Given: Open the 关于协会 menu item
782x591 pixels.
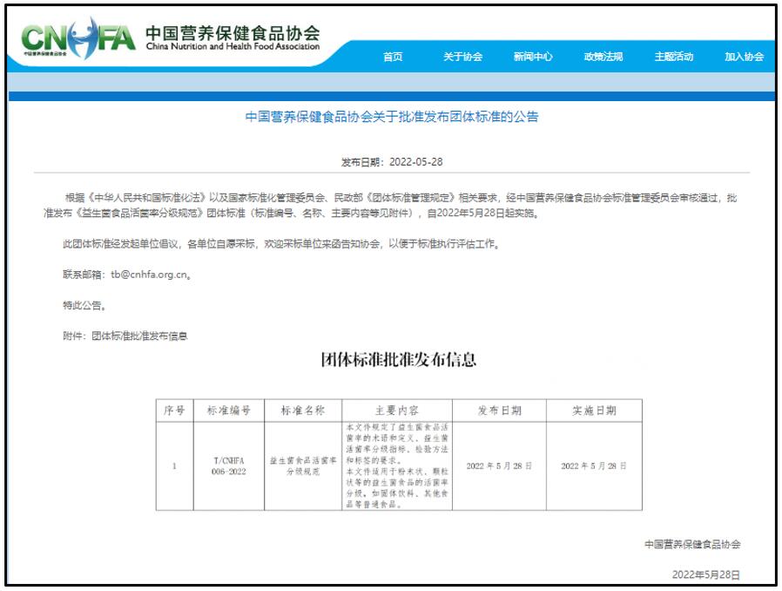Looking at the screenshot, I should click(462, 57).
